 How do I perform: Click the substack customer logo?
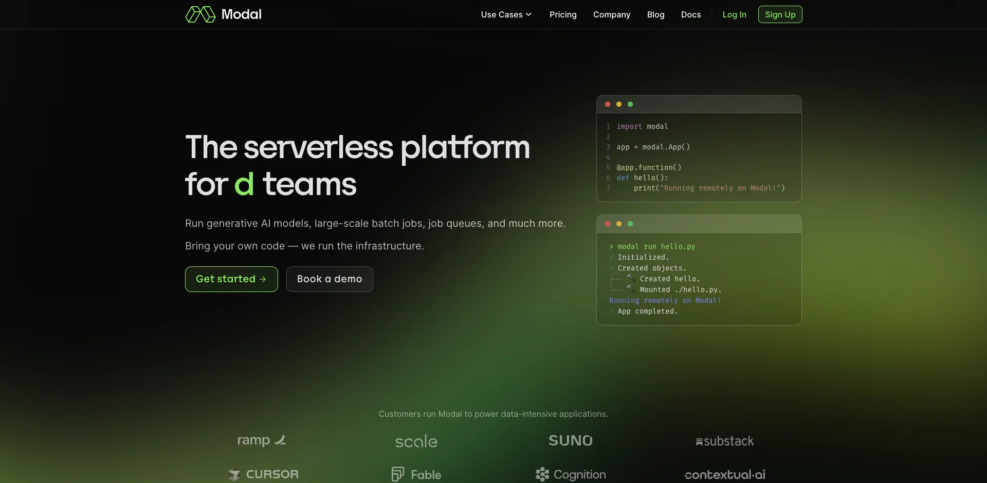click(725, 441)
